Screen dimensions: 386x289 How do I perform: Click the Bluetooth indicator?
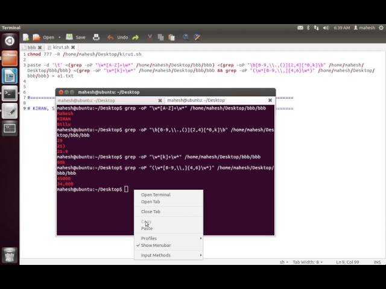pos(308,28)
